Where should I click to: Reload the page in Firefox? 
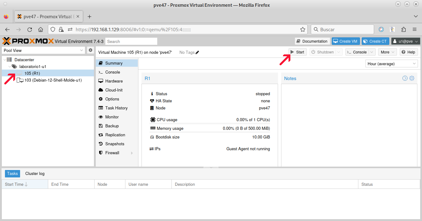point(30,29)
